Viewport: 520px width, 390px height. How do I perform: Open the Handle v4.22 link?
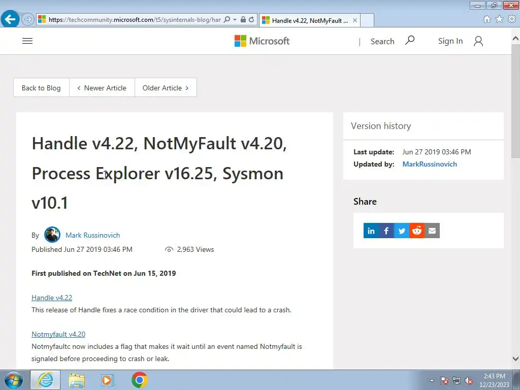[52, 298]
